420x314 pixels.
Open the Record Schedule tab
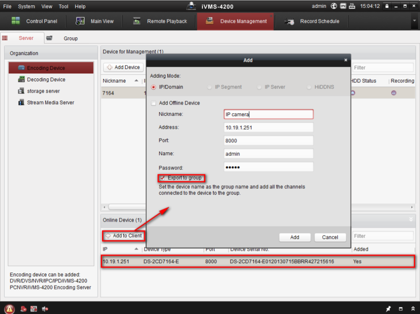[x=312, y=21]
